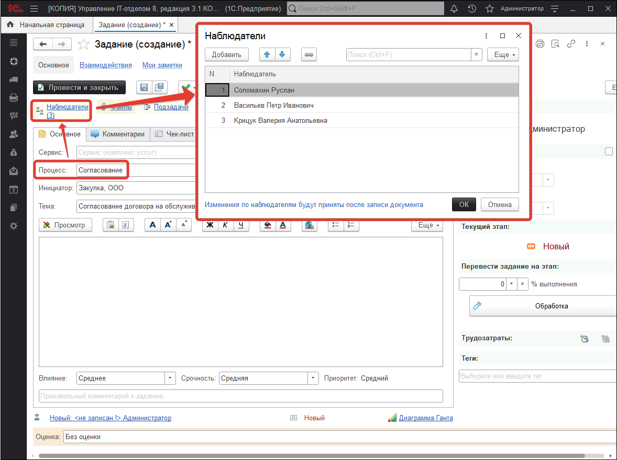Move the selected observer up
617x460 pixels.
pyautogui.click(x=267, y=54)
